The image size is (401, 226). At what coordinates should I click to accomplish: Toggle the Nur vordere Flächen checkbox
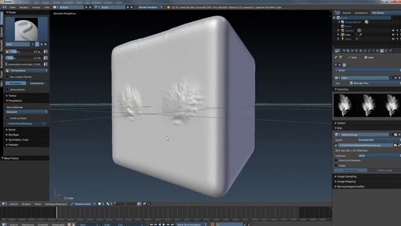point(8,77)
